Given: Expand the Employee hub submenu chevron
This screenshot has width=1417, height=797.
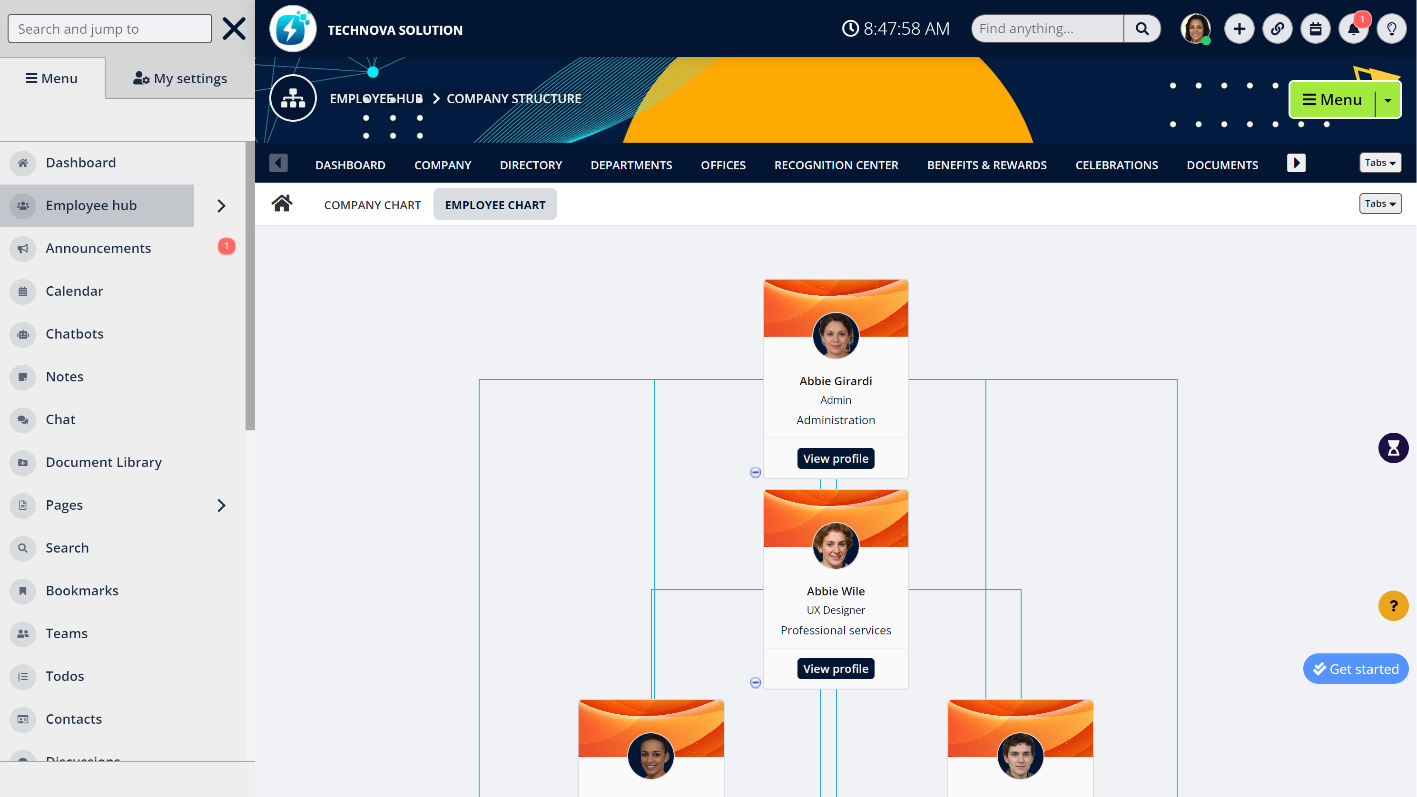Looking at the screenshot, I should [221, 205].
